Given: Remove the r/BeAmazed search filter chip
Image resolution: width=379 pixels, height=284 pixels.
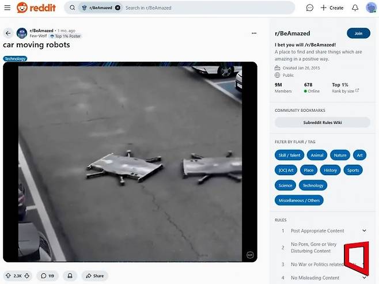Looking at the screenshot, I should pyautogui.click(x=118, y=7).
